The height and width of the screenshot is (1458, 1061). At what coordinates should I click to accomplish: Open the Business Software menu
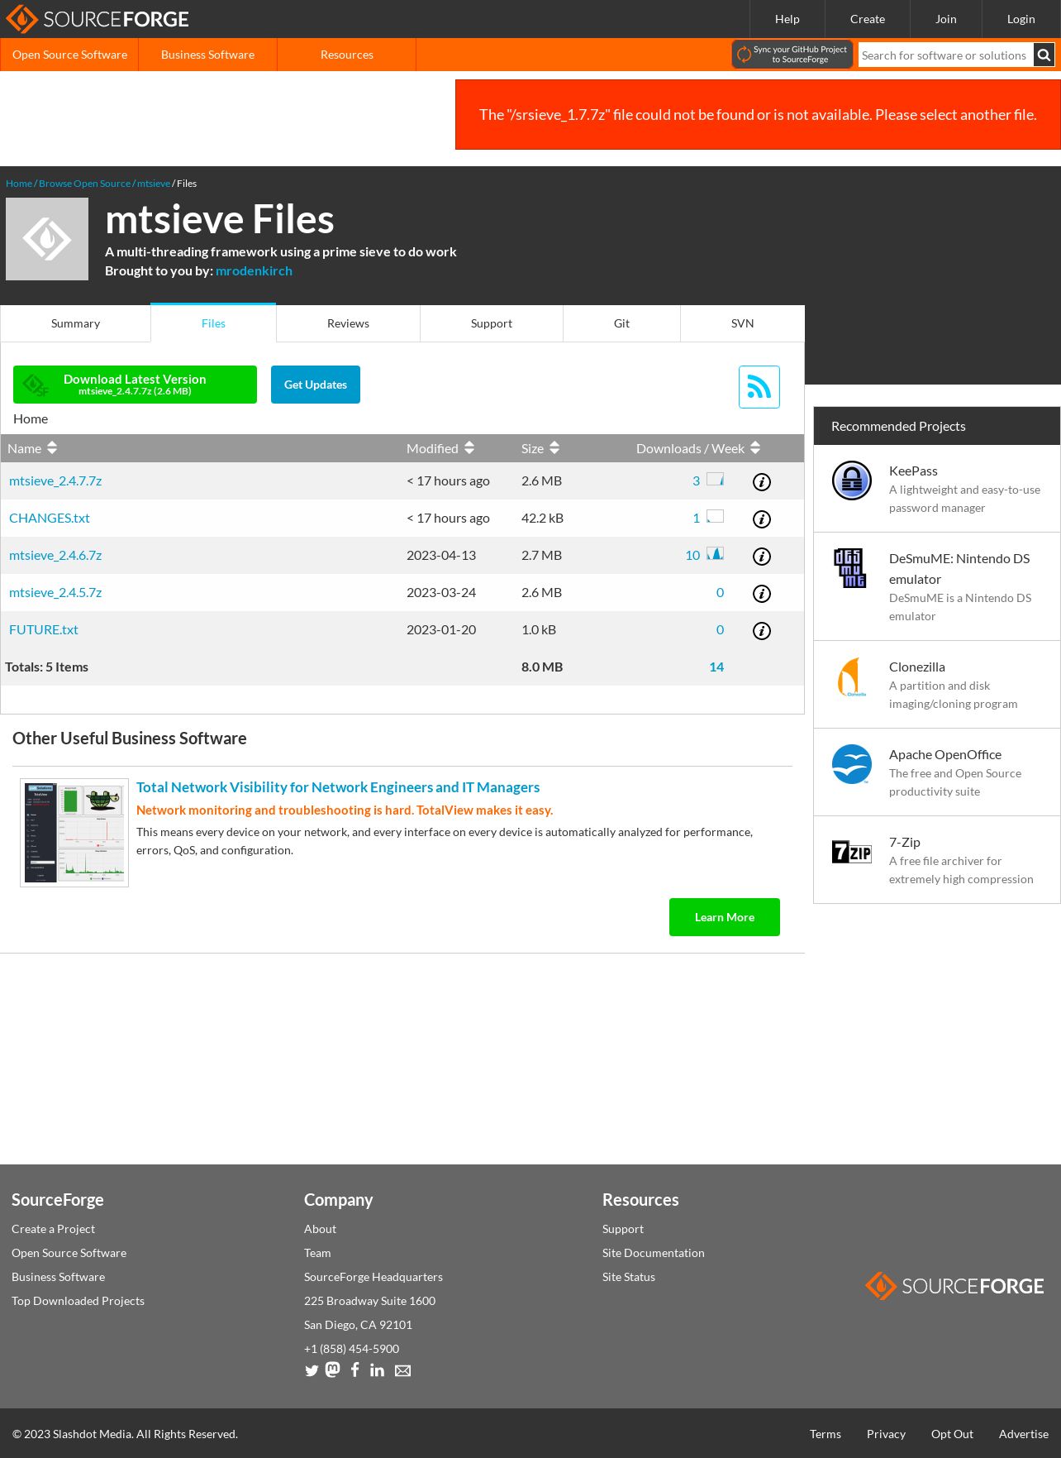point(207,55)
